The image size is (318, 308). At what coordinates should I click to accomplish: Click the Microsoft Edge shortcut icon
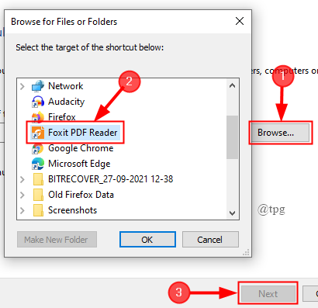pyautogui.click(x=38, y=164)
